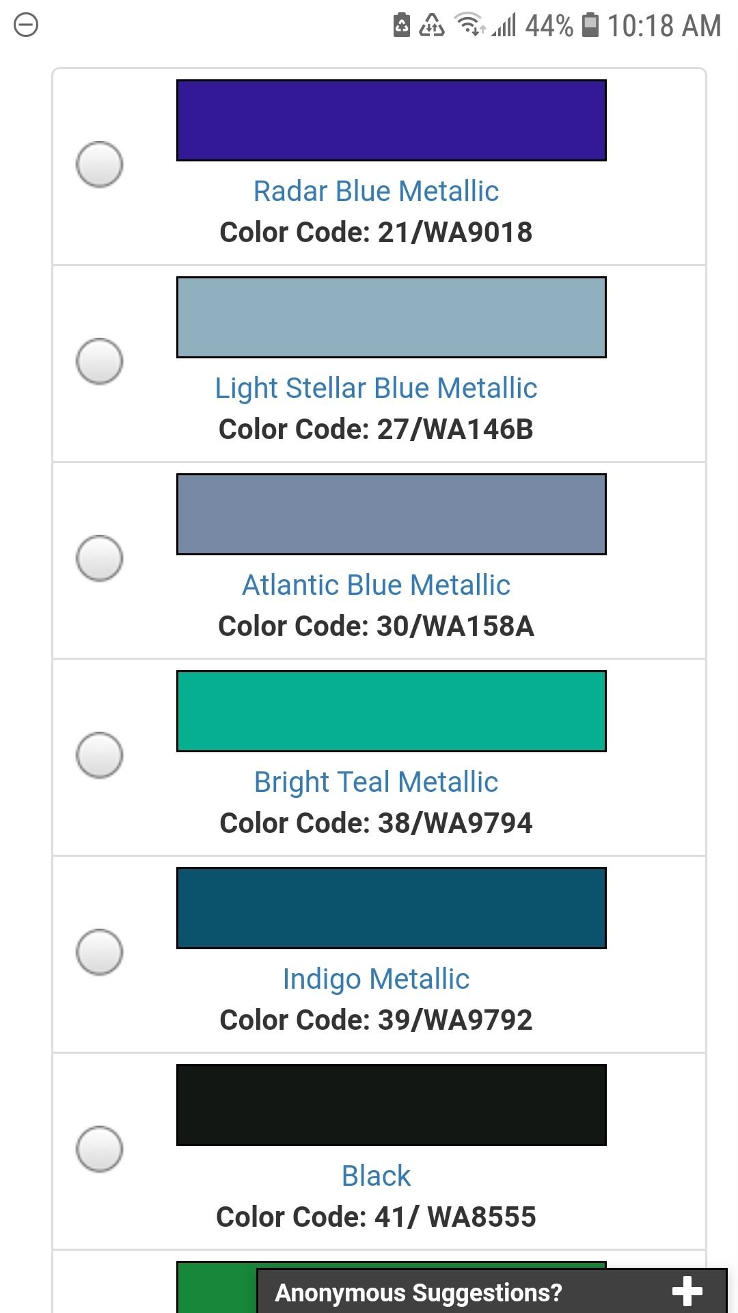Select the Radar Blue Metallic radio button
This screenshot has width=738, height=1313.
point(99,164)
